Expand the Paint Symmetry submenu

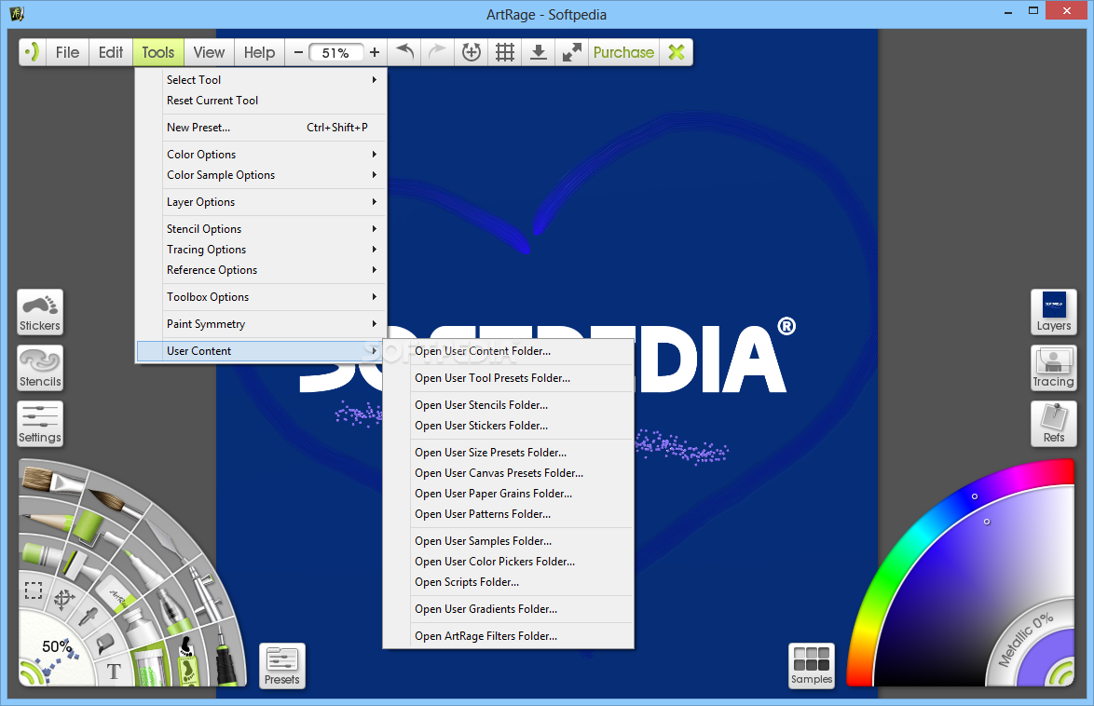[261, 324]
